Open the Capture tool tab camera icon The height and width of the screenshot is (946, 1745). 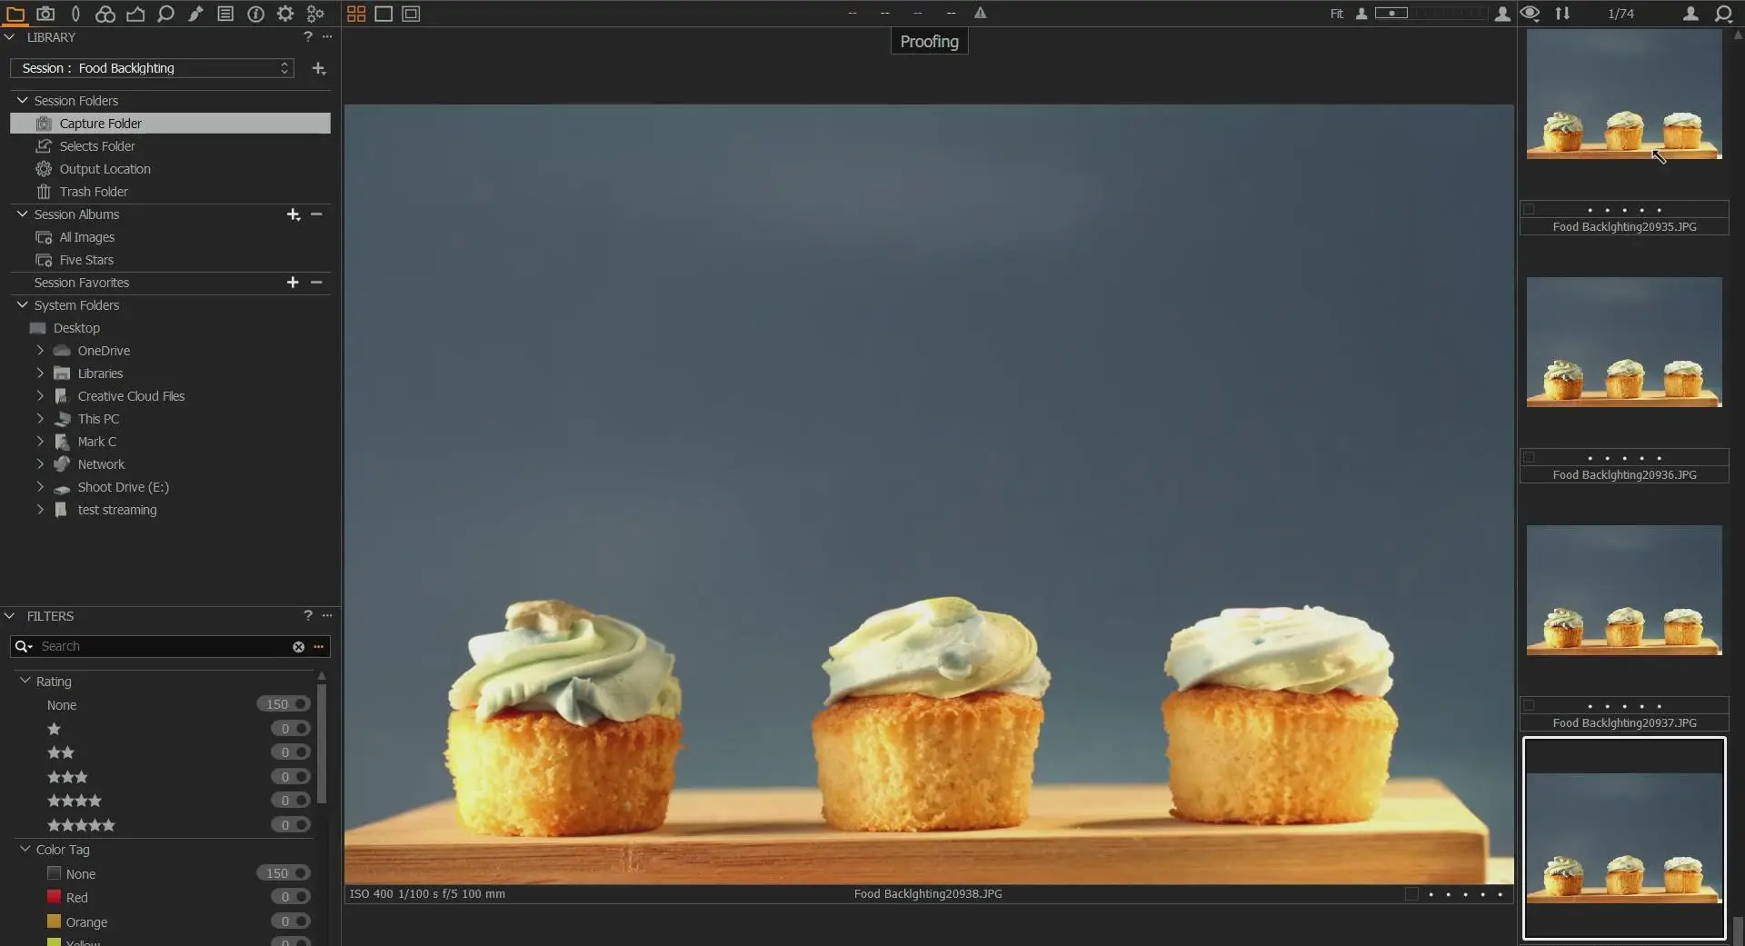45,14
